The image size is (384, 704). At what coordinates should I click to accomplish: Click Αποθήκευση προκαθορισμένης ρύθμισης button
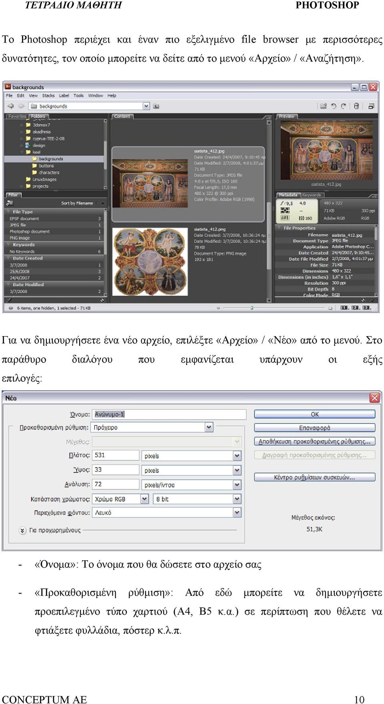(x=315, y=441)
